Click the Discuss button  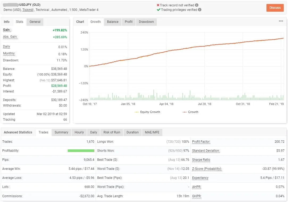(x=275, y=8)
